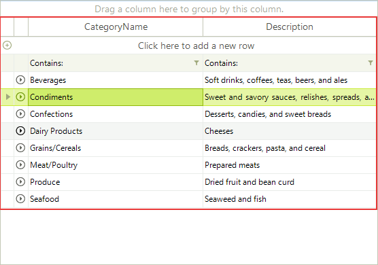The width and height of the screenshot is (378, 265).
Task: Focus the Description Contains filter field
Action: [286, 63]
